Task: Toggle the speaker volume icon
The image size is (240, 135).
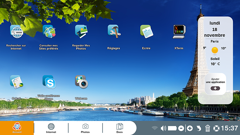Action: click(x=164, y=128)
